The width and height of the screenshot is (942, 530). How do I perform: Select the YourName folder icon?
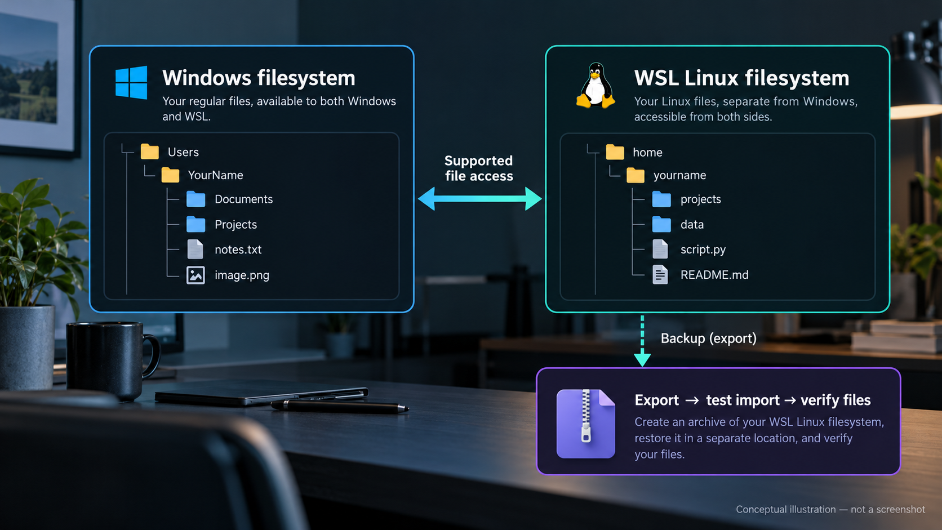tap(170, 175)
